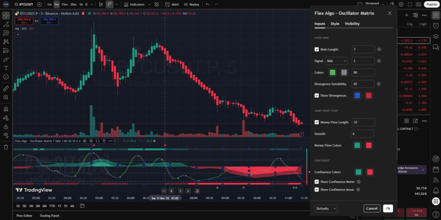Open the alerts clock panel on right sidebar
This screenshot has height=220, width=441.
click(436, 25)
